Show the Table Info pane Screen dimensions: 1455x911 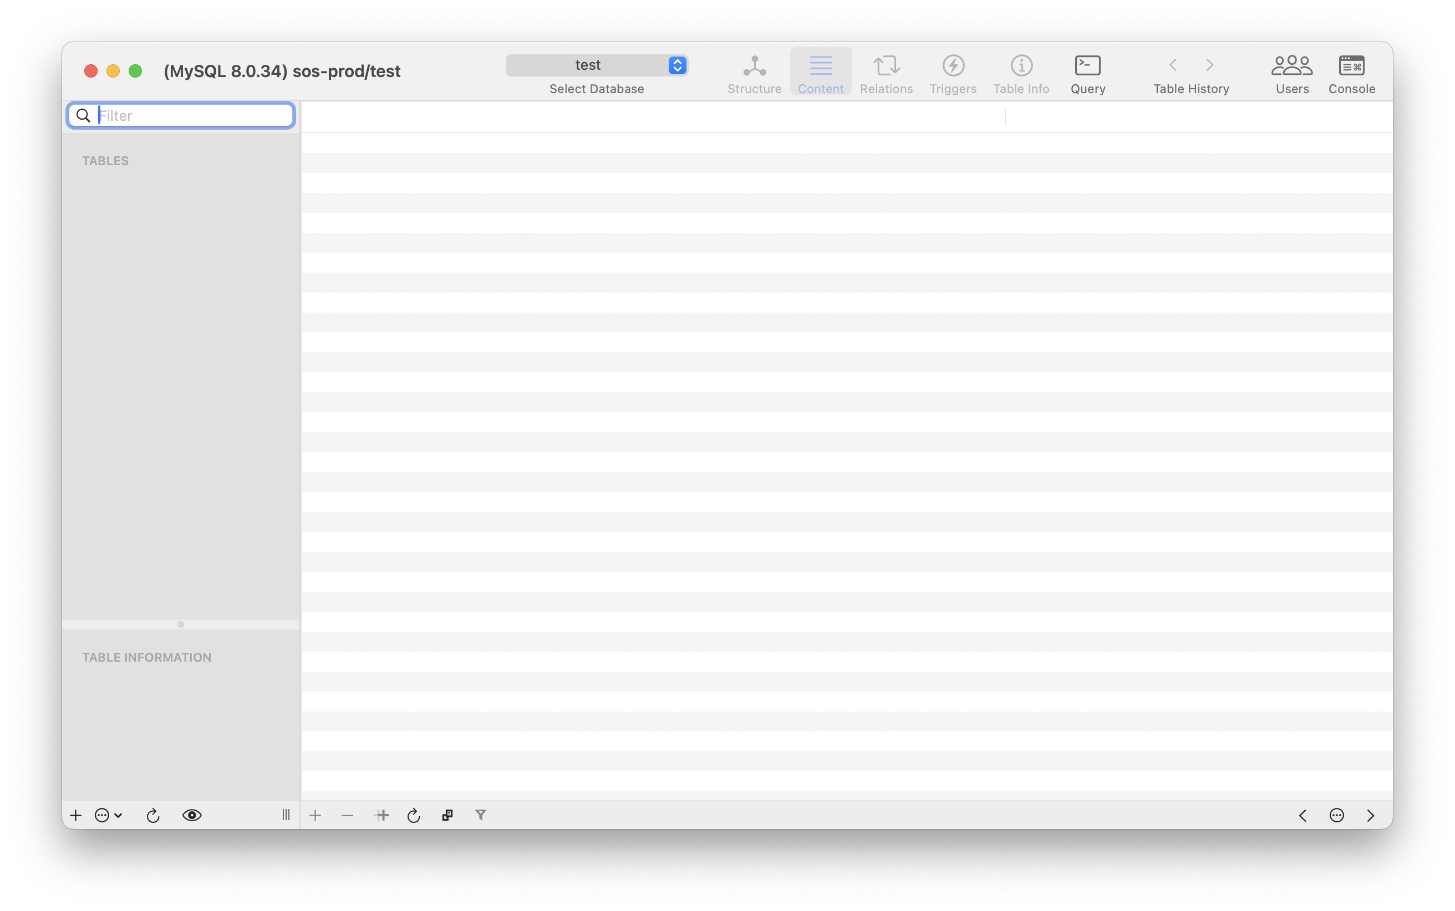(1021, 73)
